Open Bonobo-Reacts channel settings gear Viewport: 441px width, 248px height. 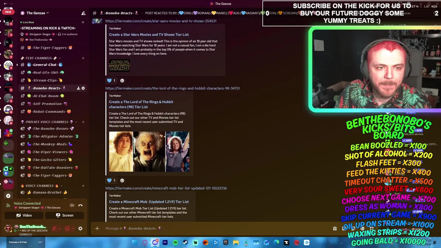(83, 88)
